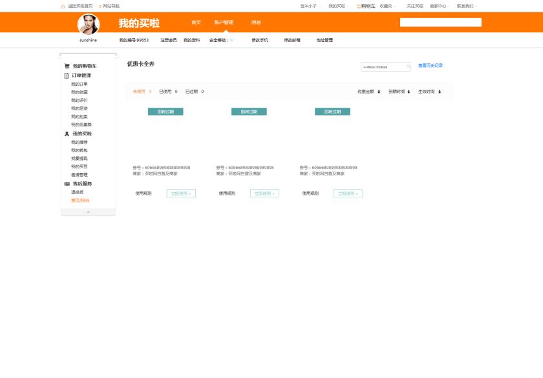Open 邀请管理 in the sidebar
Screen dimensions: 543x378
pyautogui.click(x=80, y=175)
